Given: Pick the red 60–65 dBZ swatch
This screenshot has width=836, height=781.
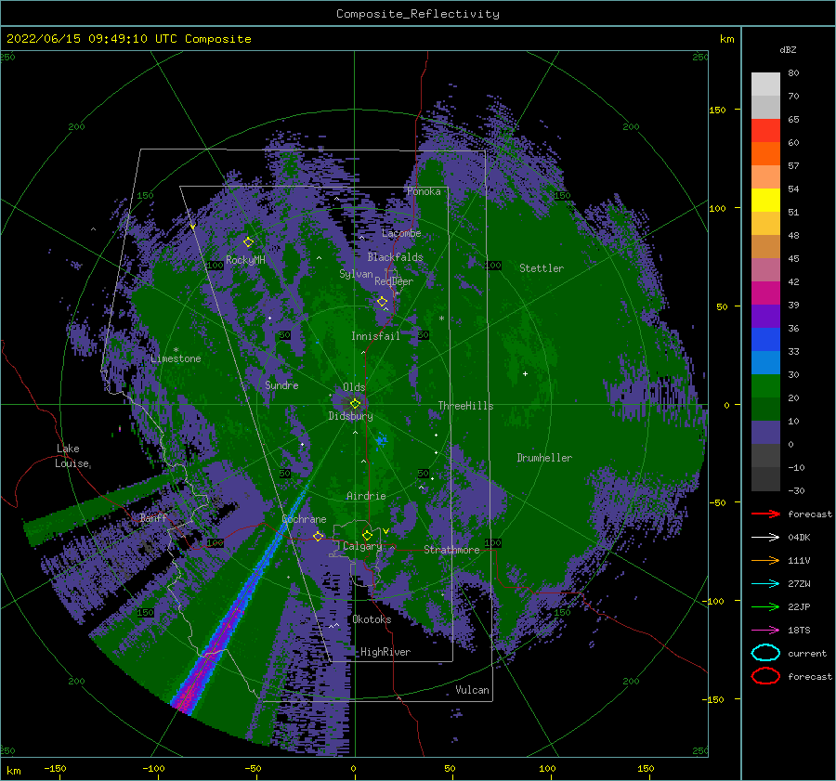Looking at the screenshot, I should [x=765, y=131].
